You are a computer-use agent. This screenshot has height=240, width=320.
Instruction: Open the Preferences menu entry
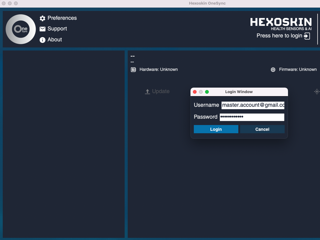click(62, 18)
